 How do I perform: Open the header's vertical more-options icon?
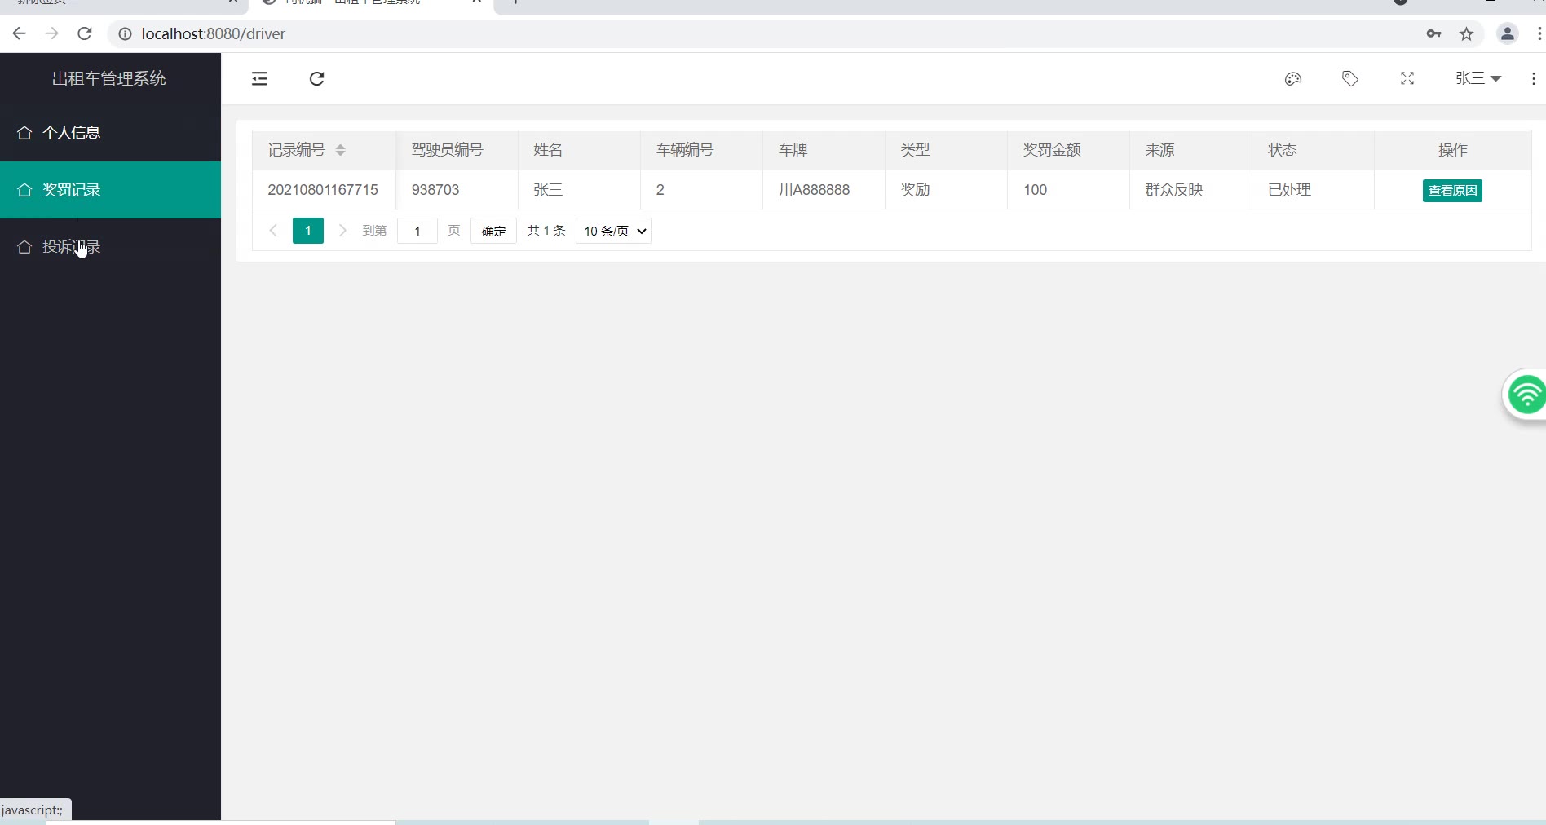pyautogui.click(x=1534, y=79)
